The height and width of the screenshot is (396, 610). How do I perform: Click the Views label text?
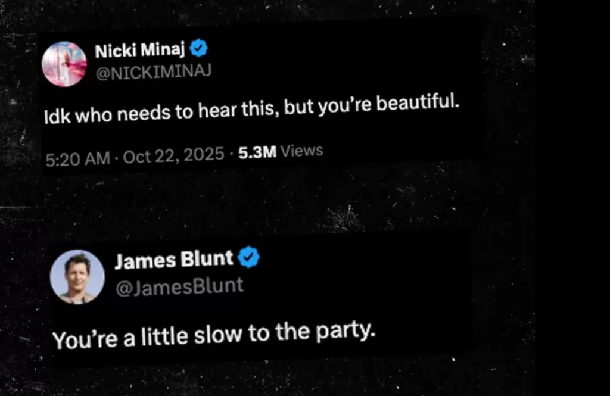(301, 151)
